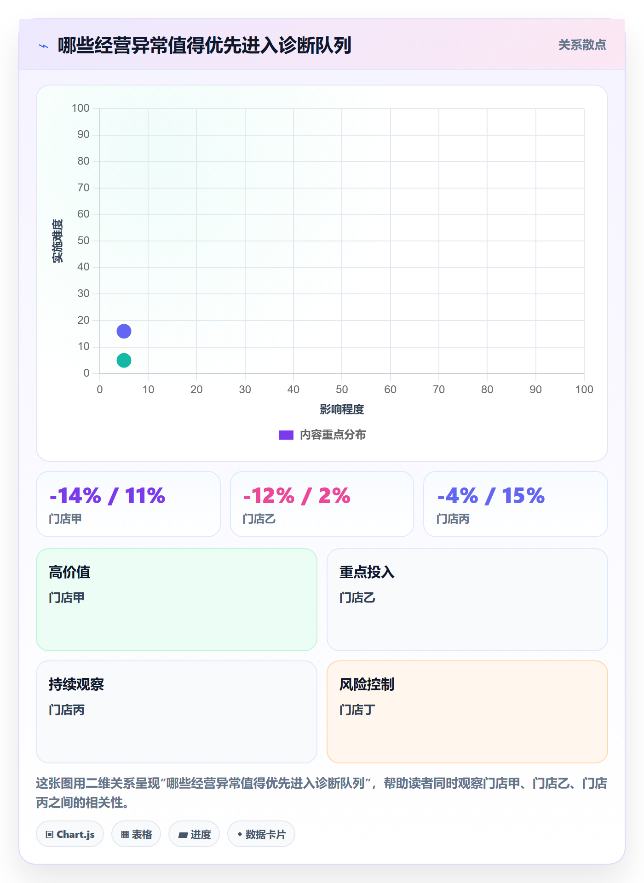Select the 高价值 quadrant card

point(177,600)
